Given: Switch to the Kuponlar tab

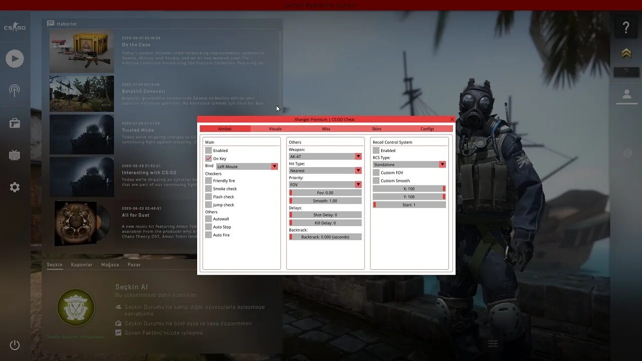Looking at the screenshot, I should (82, 265).
